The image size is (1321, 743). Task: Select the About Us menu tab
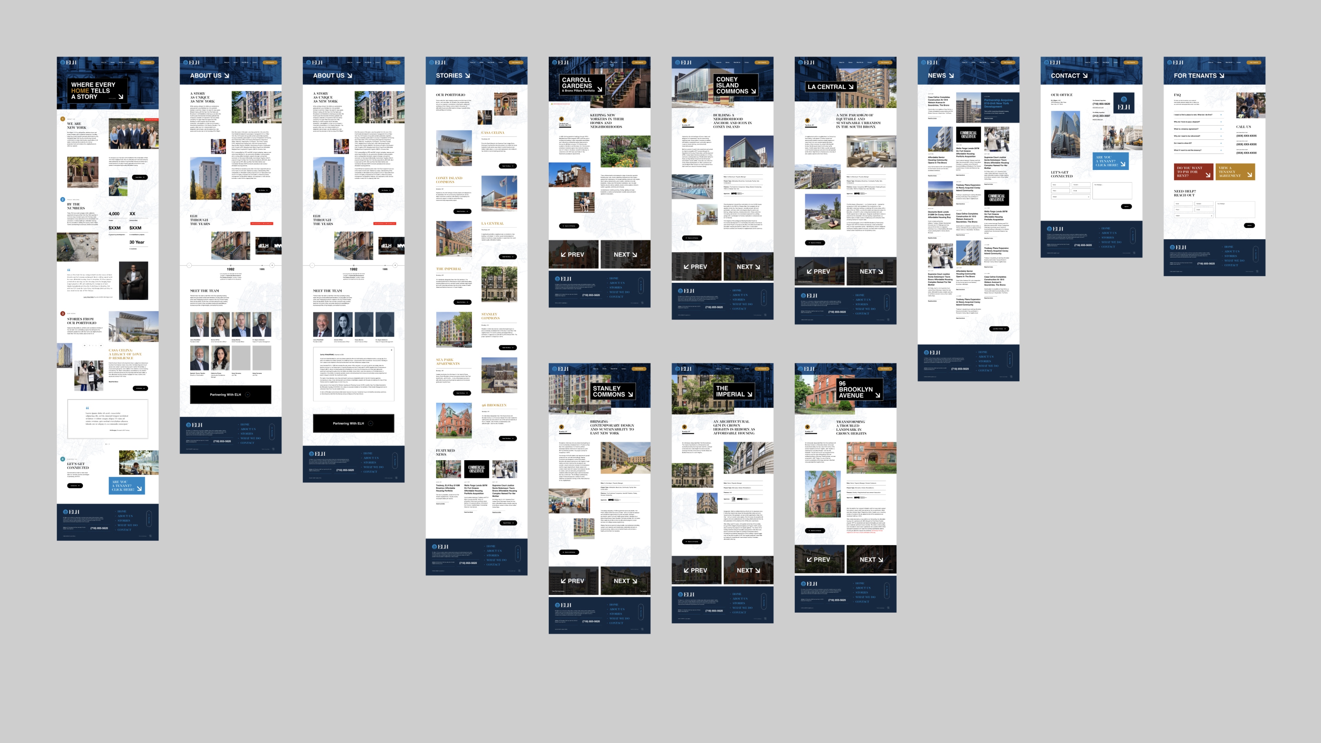click(104, 62)
